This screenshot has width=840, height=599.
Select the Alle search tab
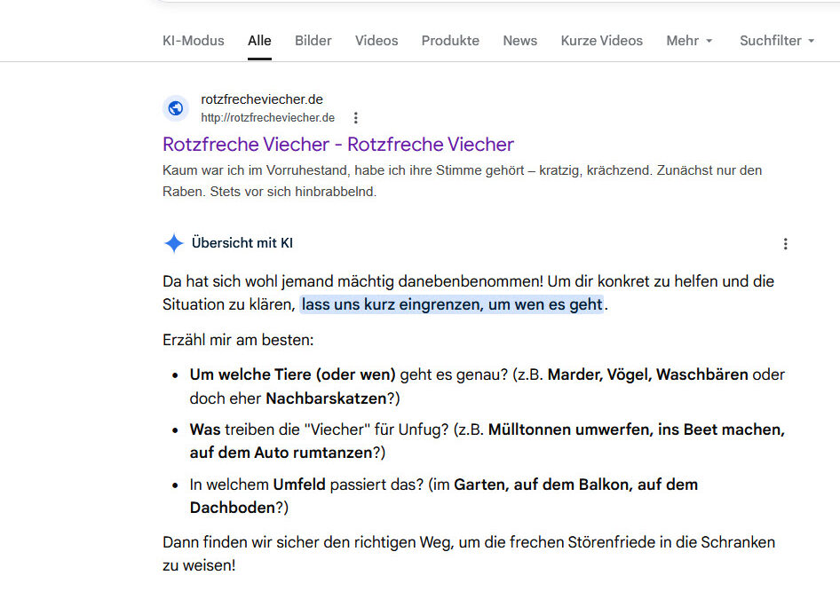[259, 41]
